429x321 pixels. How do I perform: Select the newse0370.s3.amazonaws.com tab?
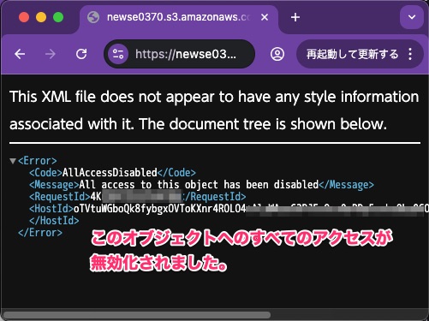[179, 17]
